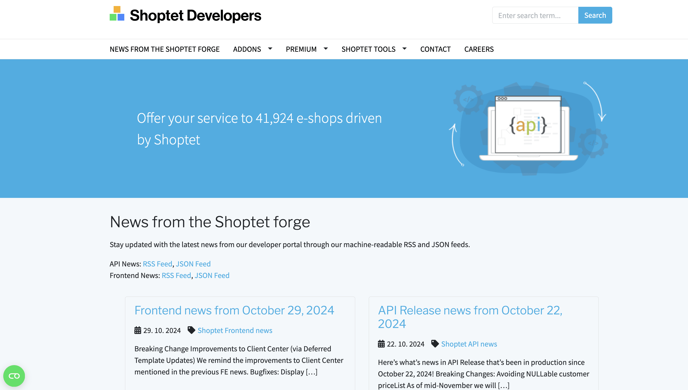Viewport: 688px width, 390px height.
Task: Click the 'News from the Shoptet forge' heading
Action: pos(210,222)
